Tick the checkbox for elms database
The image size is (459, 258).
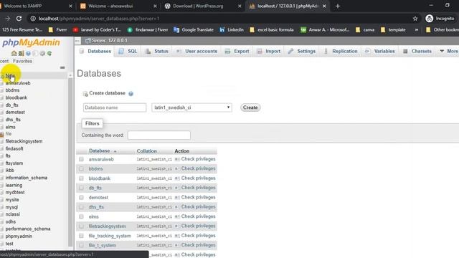81,216
